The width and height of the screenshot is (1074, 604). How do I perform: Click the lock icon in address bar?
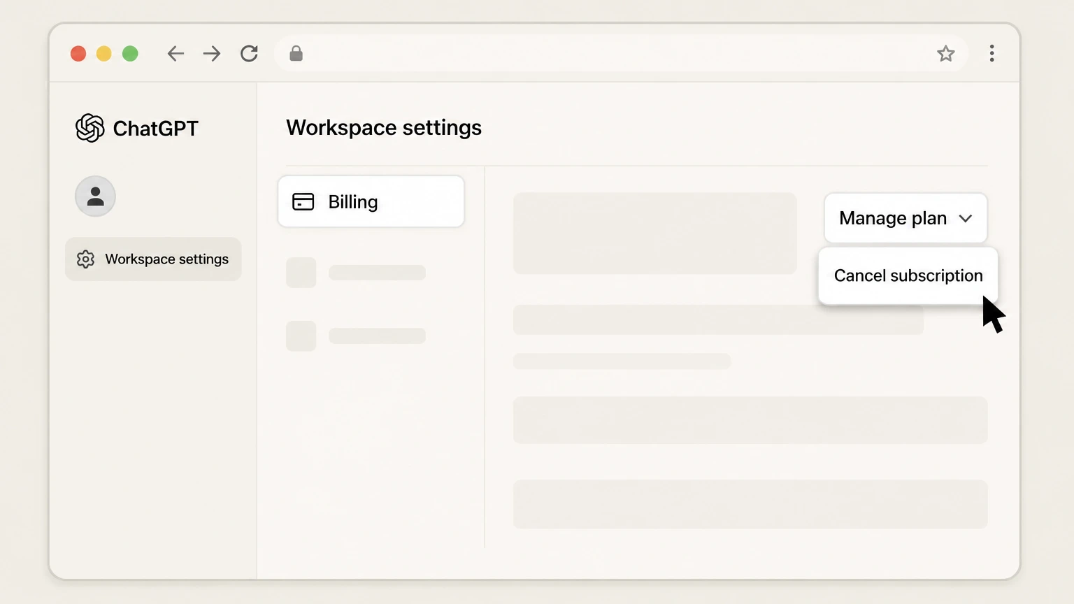coord(296,54)
